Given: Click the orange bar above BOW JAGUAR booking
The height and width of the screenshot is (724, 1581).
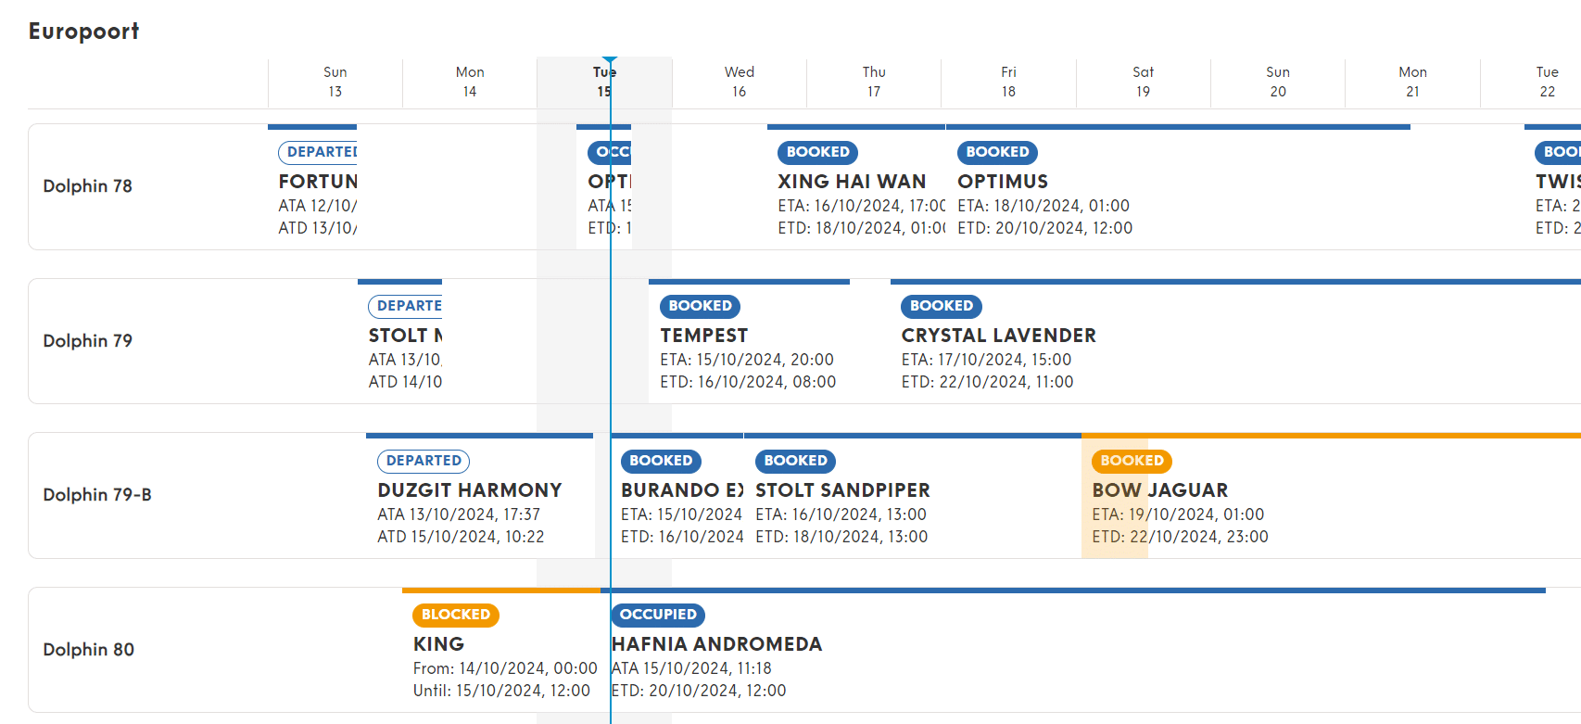Looking at the screenshot, I should click(1331, 436).
